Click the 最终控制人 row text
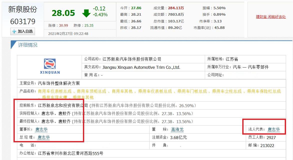The width and height of the screenshot is (293, 160). [106, 122]
